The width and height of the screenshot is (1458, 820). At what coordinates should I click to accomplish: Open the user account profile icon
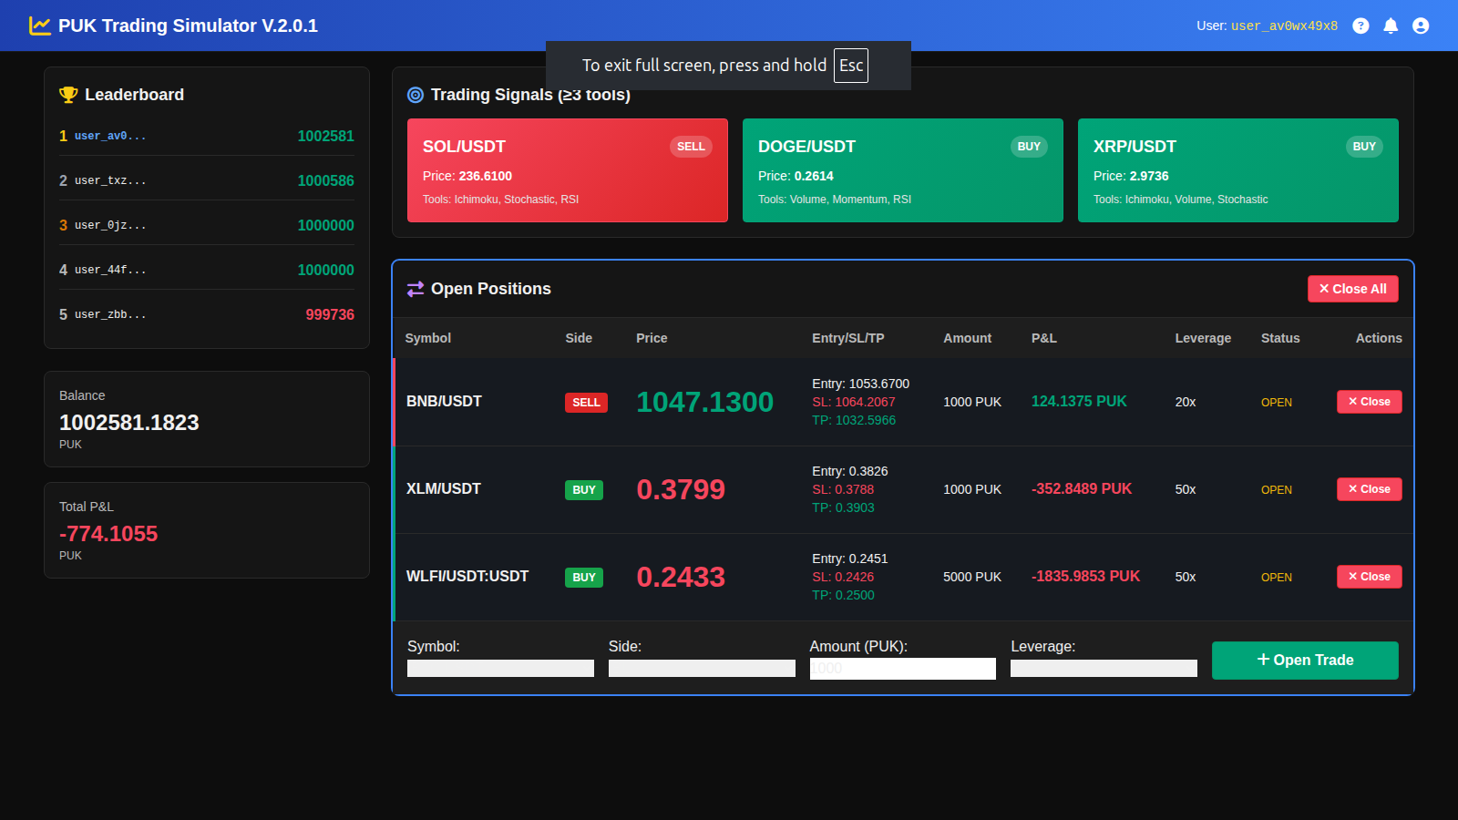pyautogui.click(x=1421, y=26)
